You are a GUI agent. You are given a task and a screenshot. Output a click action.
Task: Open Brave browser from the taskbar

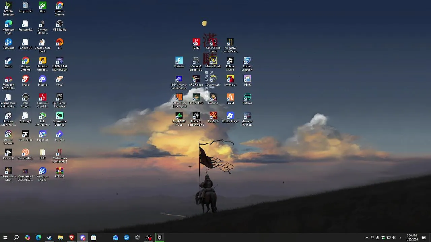click(71, 238)
